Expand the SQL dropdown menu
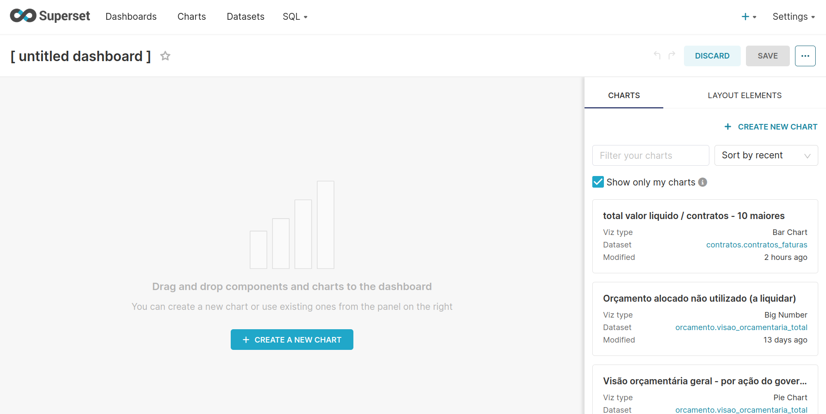Screen dimensions: 826x414 tap(295, 17)
